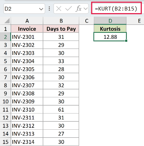Click the Days to Pay header cell
This screenshot has height=146, width=144.
(61, 29)
